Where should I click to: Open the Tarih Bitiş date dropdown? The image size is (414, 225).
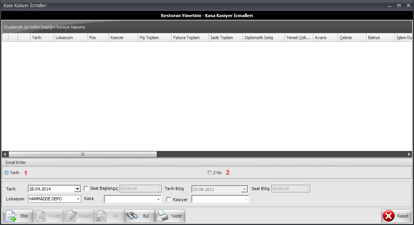click(244, 189)
